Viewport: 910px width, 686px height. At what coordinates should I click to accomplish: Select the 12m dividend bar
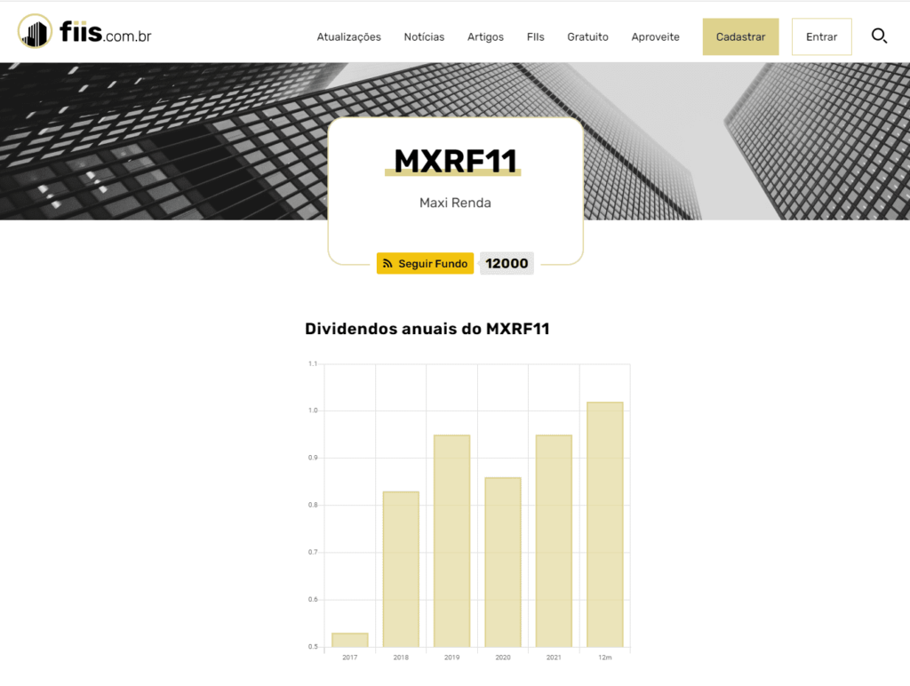click(x=605, y=524)
